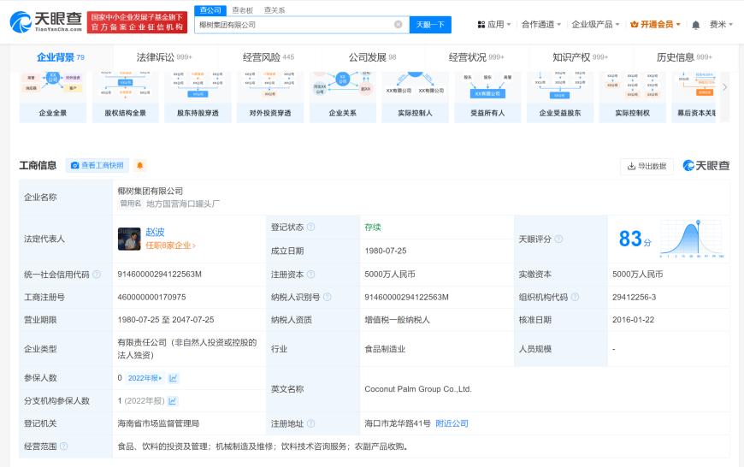Open the 幕后资本关联 chart card
The width and height of the screenshot is (744, 467).
pos(694,98)
